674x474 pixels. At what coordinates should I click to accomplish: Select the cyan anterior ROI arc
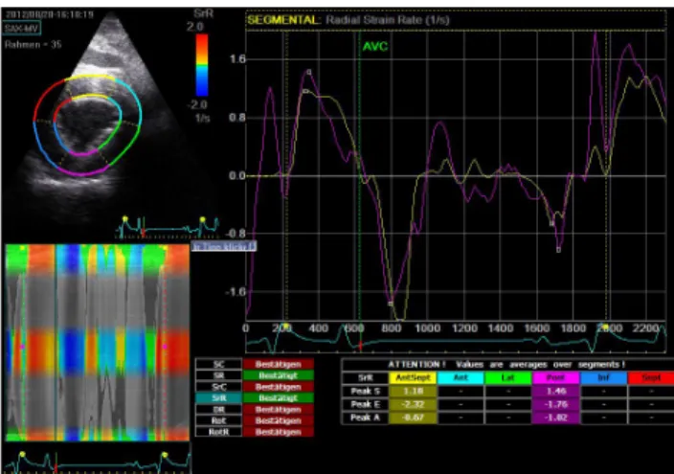135,97
